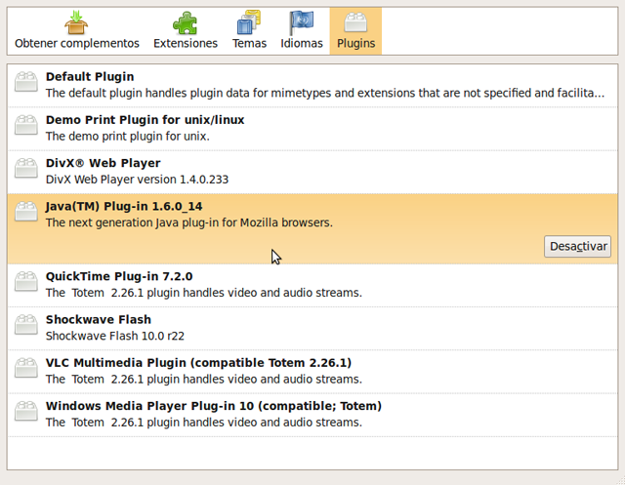Viewport: 625px width, 485px height.
Task: Click the VLC Multimedia Plugin icon
Action: (x=26, y=370)
